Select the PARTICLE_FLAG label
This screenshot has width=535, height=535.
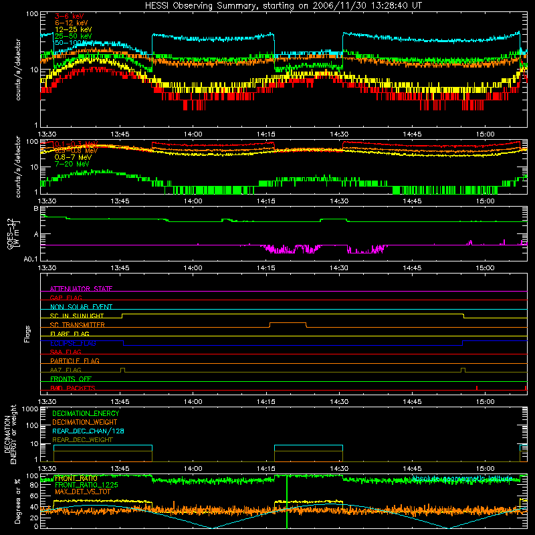pyautogui.click(x=75, y=361)
